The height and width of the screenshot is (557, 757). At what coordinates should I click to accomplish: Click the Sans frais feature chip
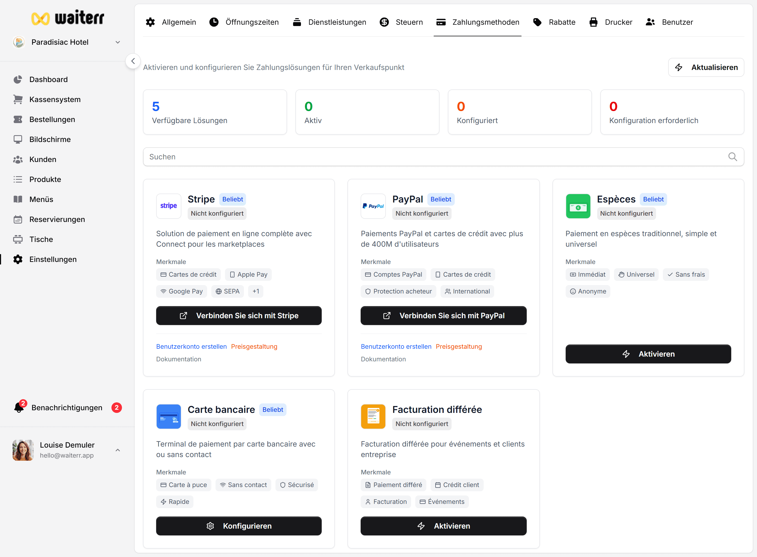[x=686, y=275]
